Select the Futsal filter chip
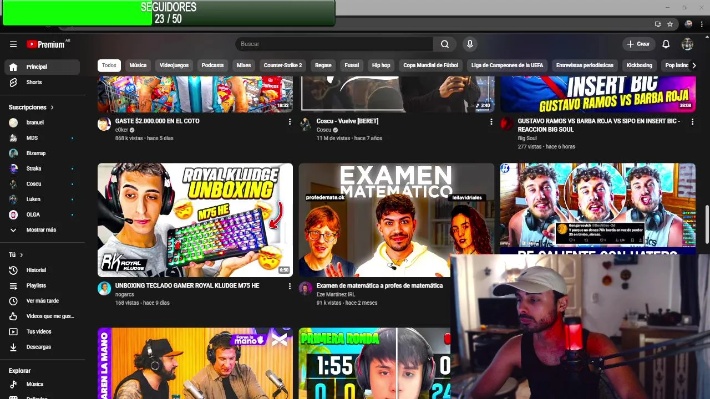The width and height of the screenshot is (710, 399). point(352,65)
